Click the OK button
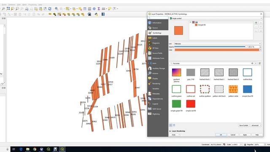Image resolution: width=270 pixels, height=152 pixels. (x=221, y=135)
